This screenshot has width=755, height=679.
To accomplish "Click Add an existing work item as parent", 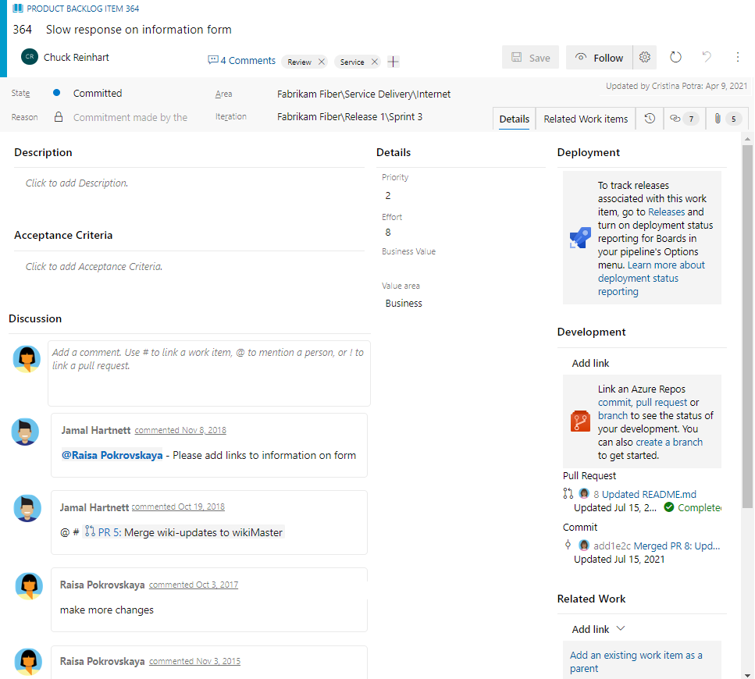I will click(636, 662).
